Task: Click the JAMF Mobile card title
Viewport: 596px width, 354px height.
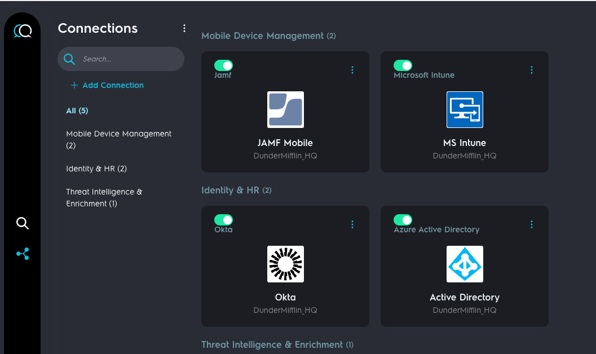Action: click(285, 143)
